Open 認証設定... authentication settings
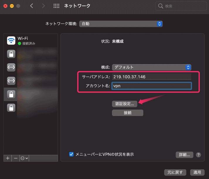209x179 pixels. (125, 104)
